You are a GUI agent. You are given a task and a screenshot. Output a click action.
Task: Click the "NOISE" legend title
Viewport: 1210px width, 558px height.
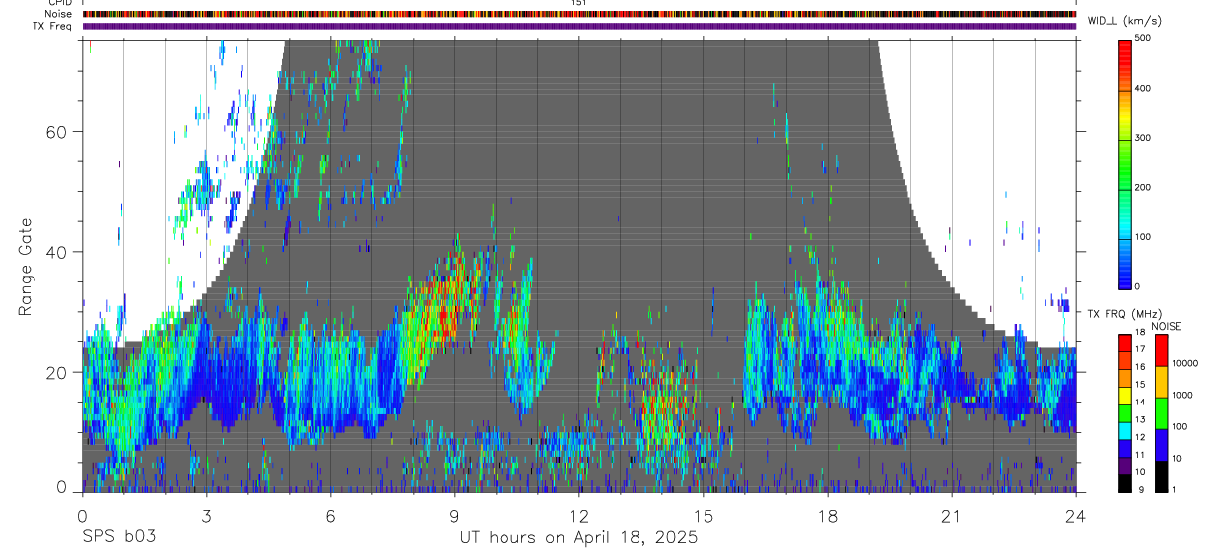(x=1167, y=326)
